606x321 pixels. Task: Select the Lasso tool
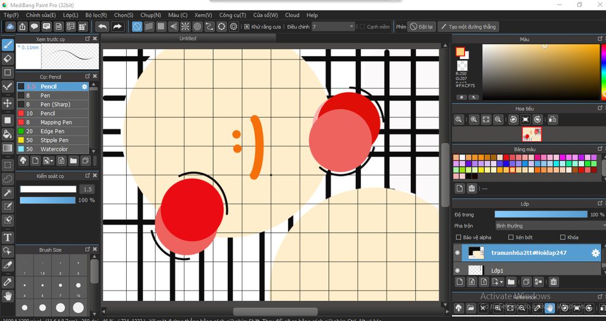(7, 179)
